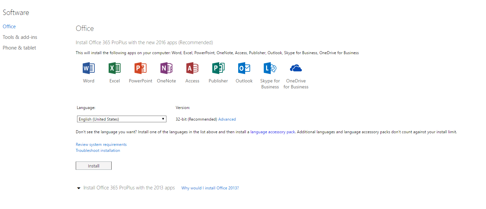Click the Publisher app icon
486x209 pixels.
coord(218,68)
